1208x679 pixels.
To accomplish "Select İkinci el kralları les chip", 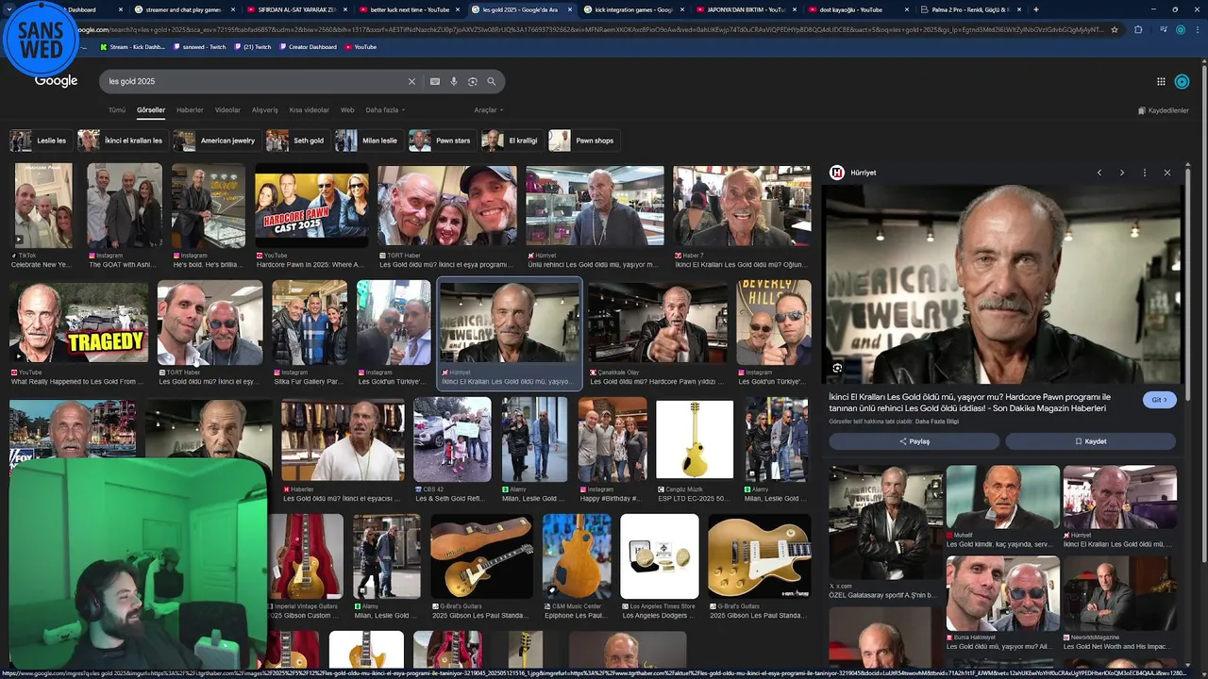I will click(x=121, y=141).
